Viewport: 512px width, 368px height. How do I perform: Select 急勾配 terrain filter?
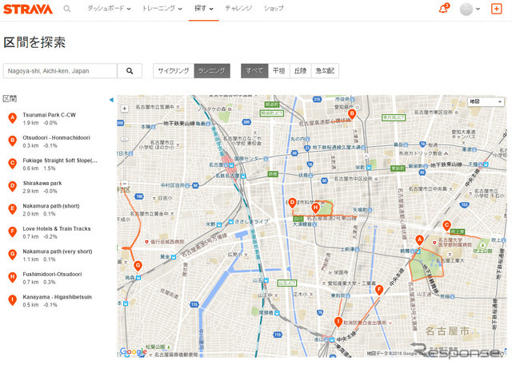(x=325, y=71)
